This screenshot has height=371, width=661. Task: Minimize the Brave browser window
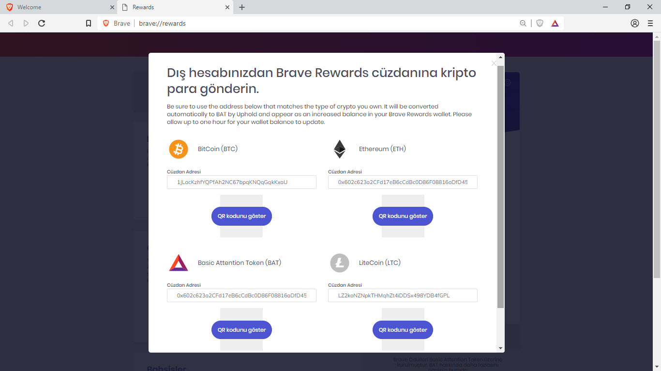(x=605, y=7)
